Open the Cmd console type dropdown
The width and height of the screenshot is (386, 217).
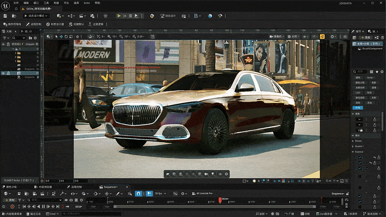click(x=52, y=214)
